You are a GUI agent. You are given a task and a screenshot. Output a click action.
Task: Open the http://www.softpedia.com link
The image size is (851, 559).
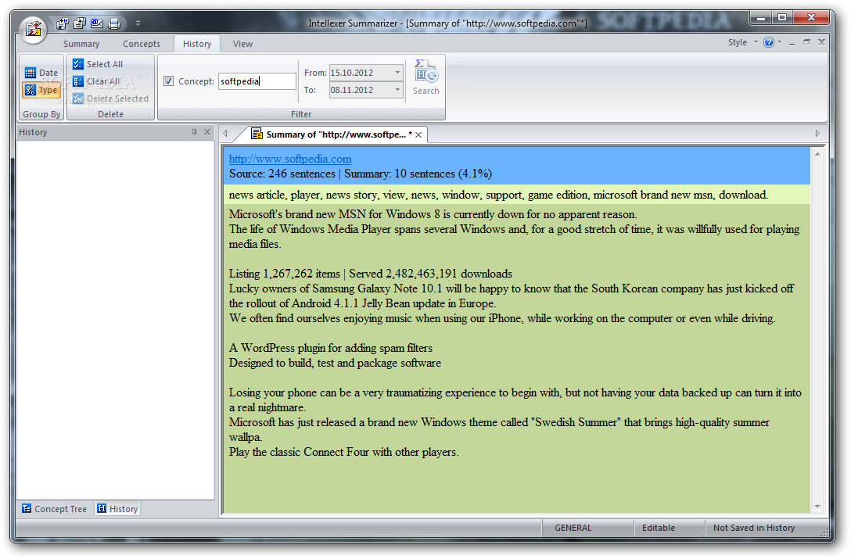(290, 159)
